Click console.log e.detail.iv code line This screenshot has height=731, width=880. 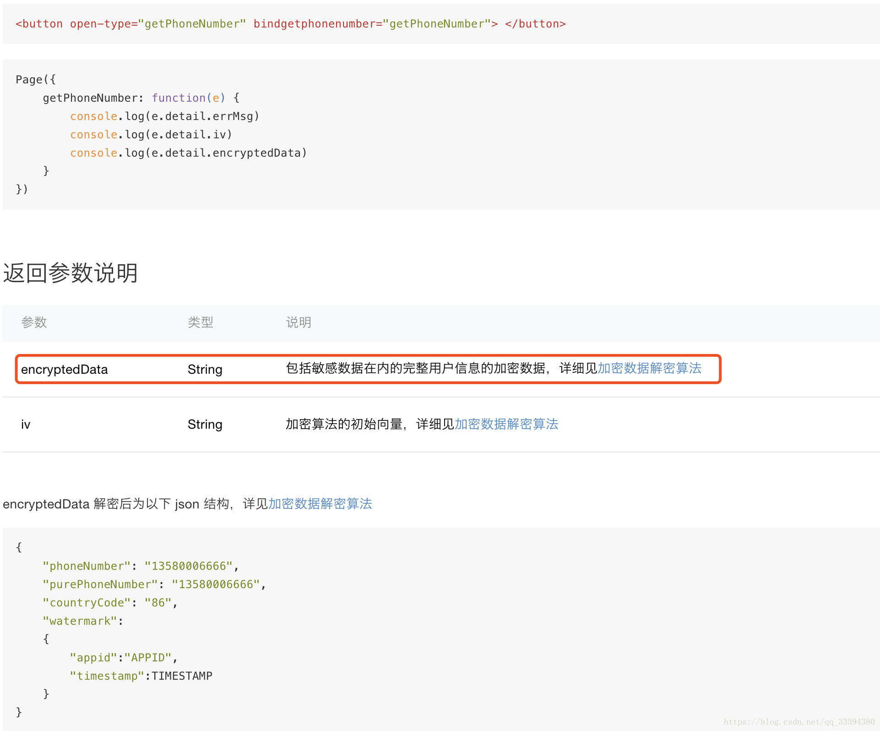[x=151, y=135]
